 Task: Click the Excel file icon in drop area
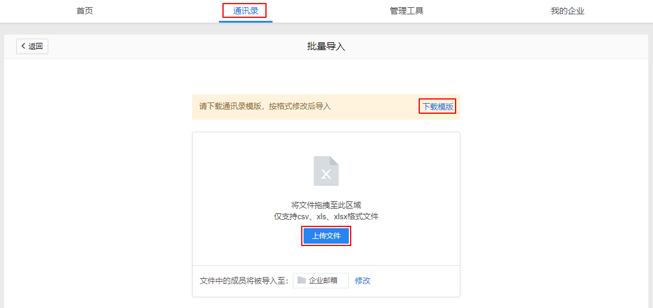(x=326, y=171)
